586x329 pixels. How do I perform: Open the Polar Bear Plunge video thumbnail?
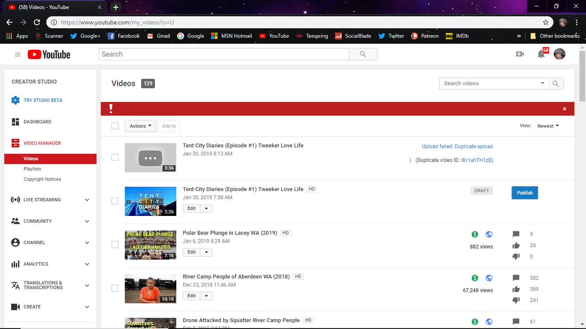click(x=150, y=245)
